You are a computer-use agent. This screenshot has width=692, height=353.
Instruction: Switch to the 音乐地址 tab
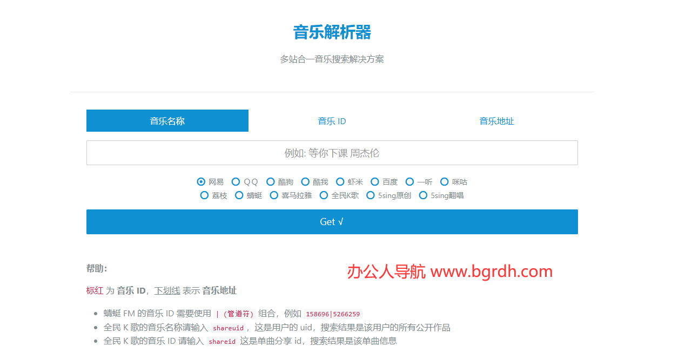click(496, 121)
